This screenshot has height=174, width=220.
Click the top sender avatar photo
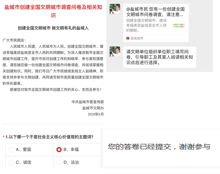[x=115, y=9]
